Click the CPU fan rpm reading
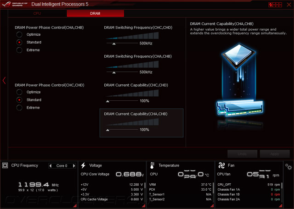The height and width of the screenshot is (209, 294). tap(263, 174)
